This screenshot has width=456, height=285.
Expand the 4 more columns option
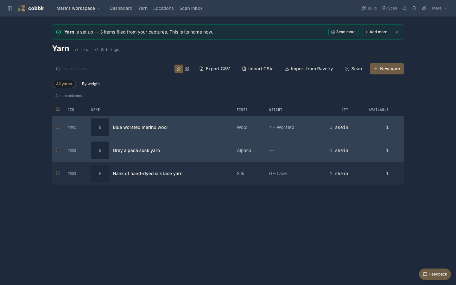(x=67, y=96)
